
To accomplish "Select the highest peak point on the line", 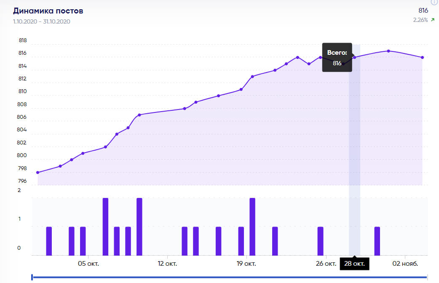I will pos(388,51).
